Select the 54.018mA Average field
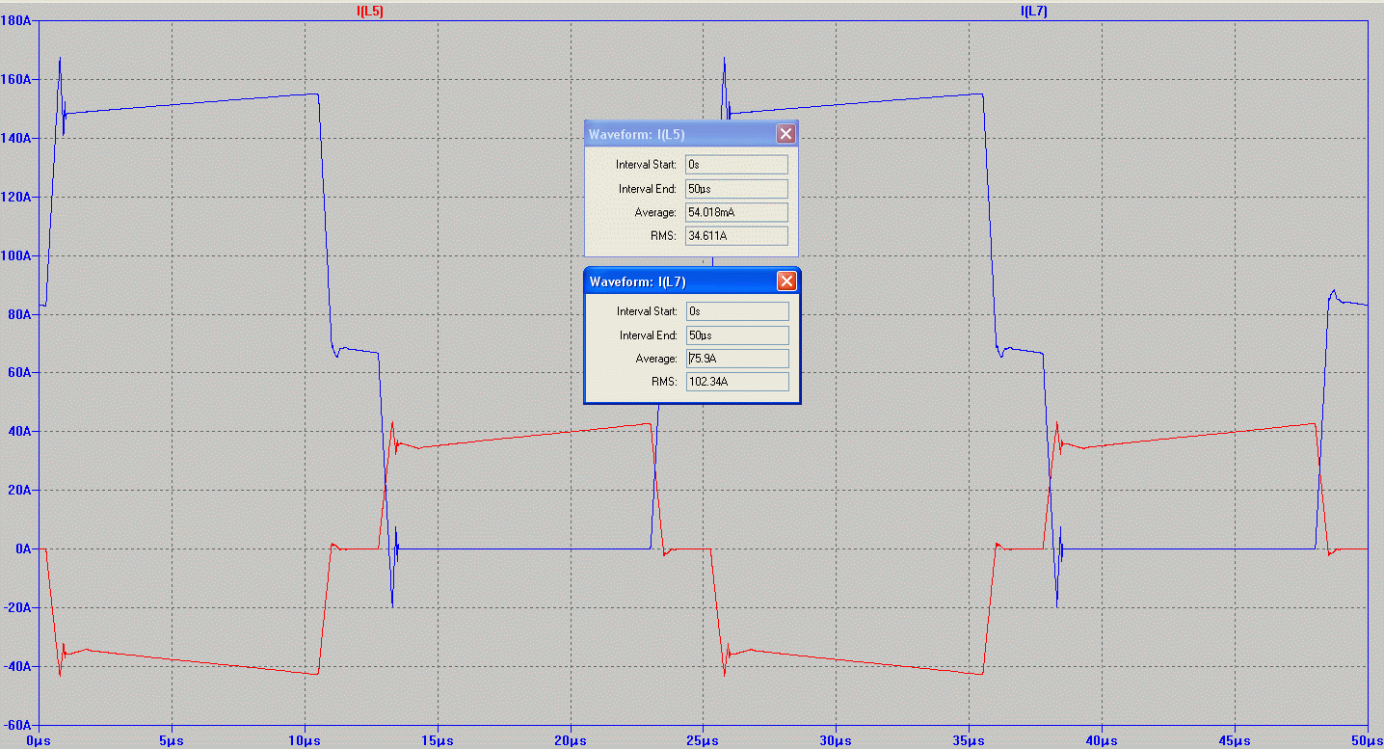Image resolution: width=1384 pixels, height=749 pixels. point(736,212)
